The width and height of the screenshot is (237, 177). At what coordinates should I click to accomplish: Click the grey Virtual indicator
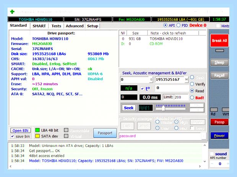66,136
